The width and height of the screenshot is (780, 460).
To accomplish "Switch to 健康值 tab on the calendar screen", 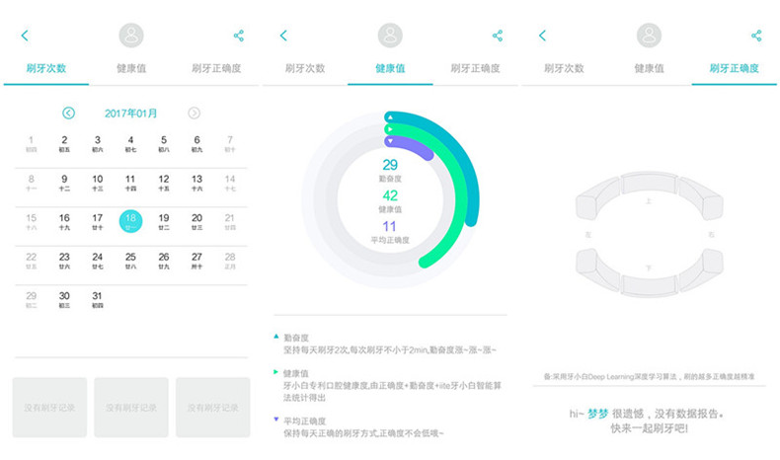I will point(131,69).
